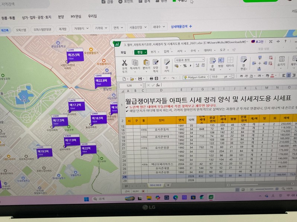The image size is (297, 222).
Task: Click the Copy (복사하기) icon
Action: [x=135, y=63]
